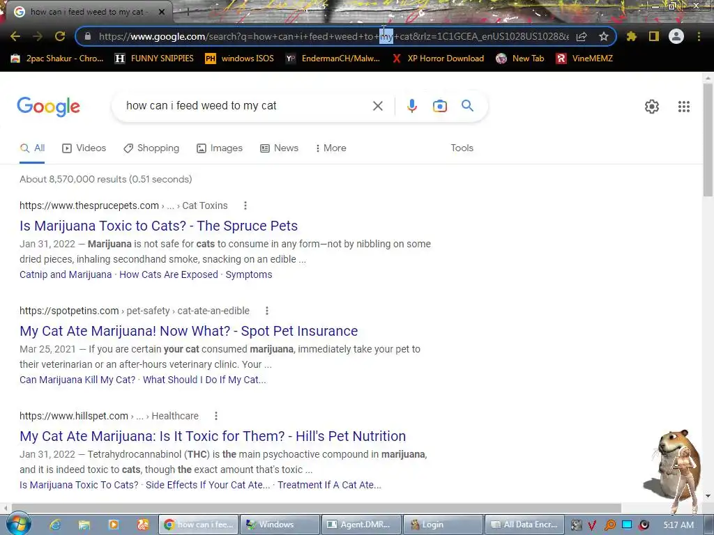714x535 pixels.
Task: Open the 'New Tab' bookmark
Action: point(520,59)
